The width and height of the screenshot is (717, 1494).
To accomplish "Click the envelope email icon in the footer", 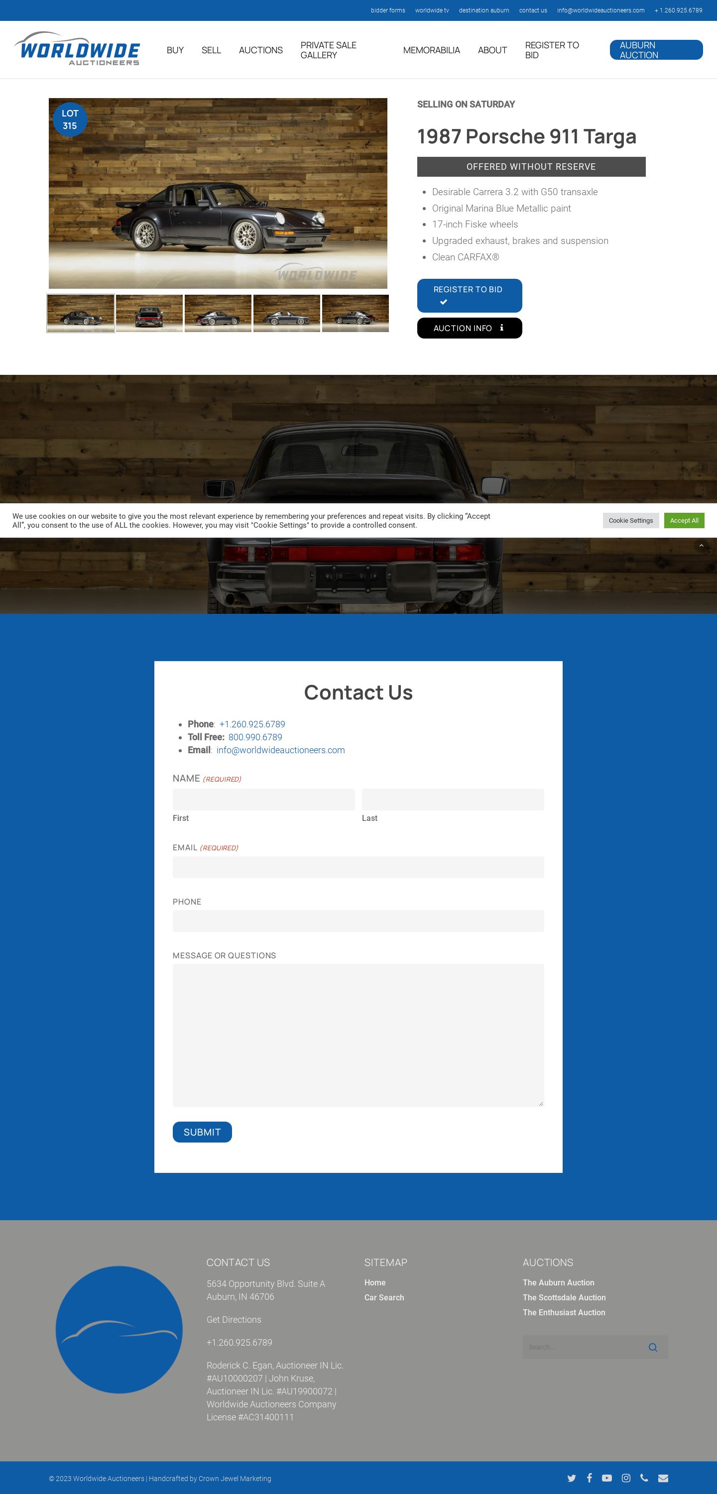I will [663, 1478].
